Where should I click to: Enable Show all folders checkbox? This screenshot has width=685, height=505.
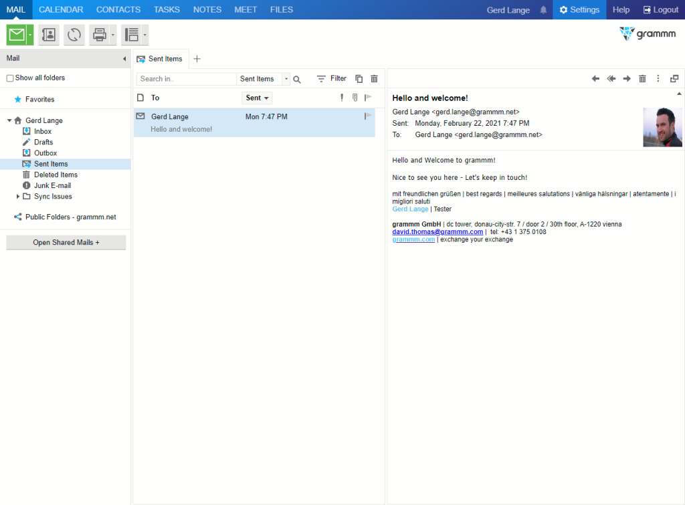click(x=9, y=78)
